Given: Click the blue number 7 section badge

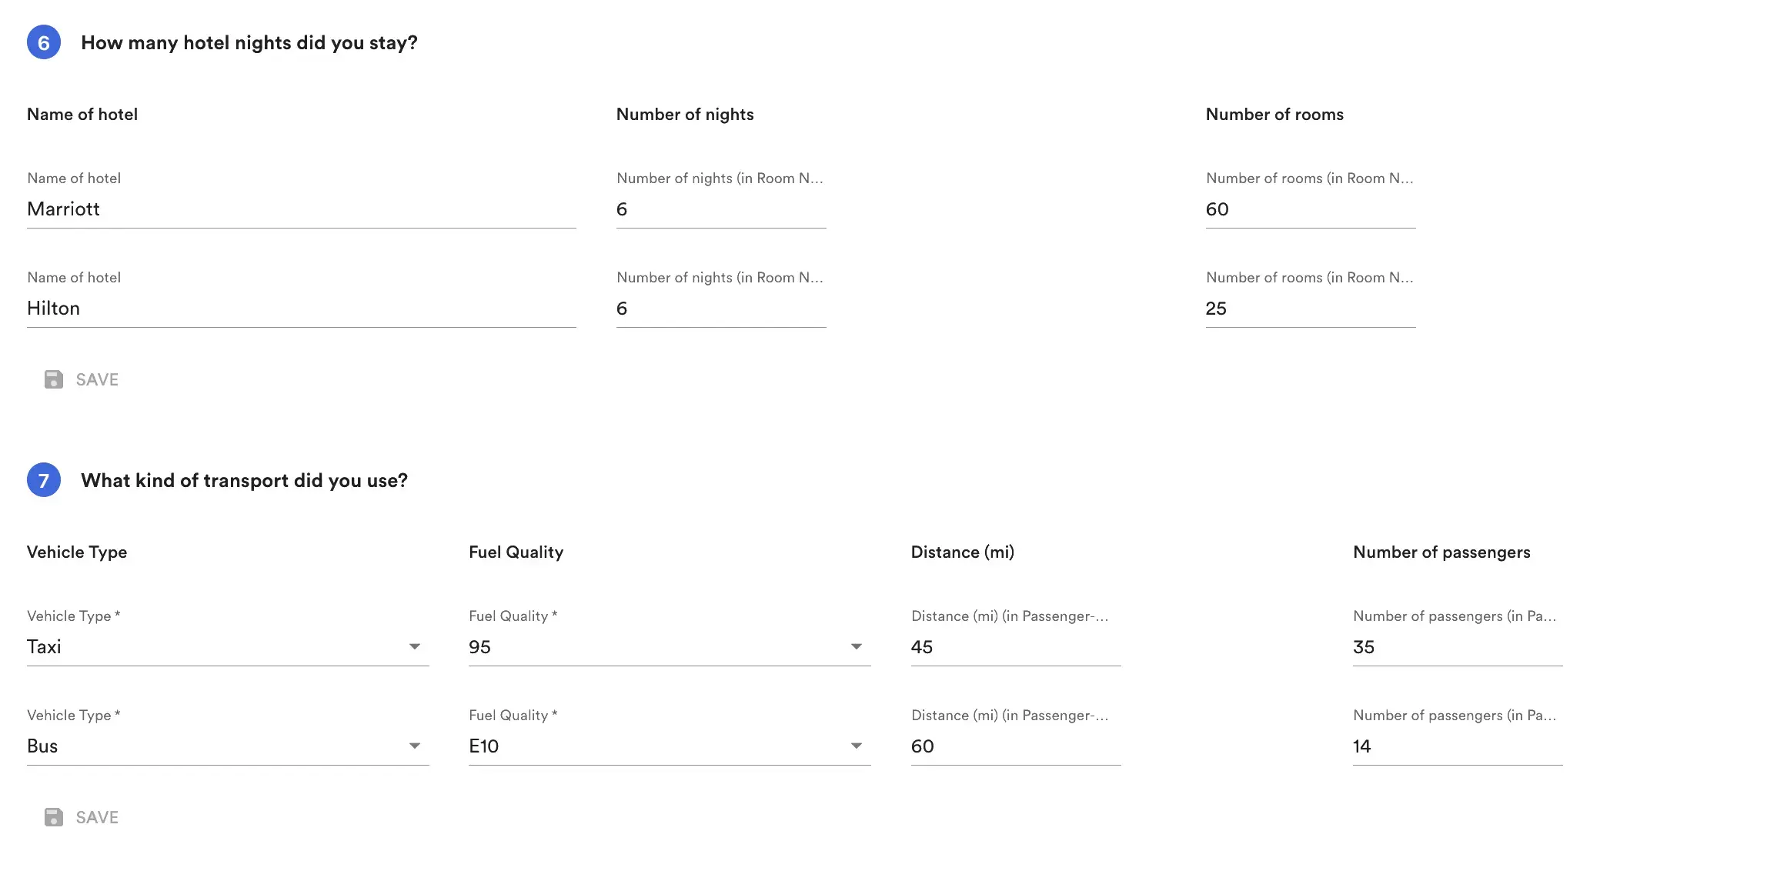Looking at the screenshot, I should (44, 479).
